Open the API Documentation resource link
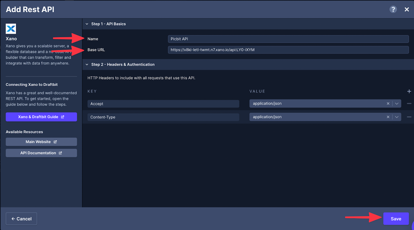This screenshot has width=414, height=230. point(41,153)
